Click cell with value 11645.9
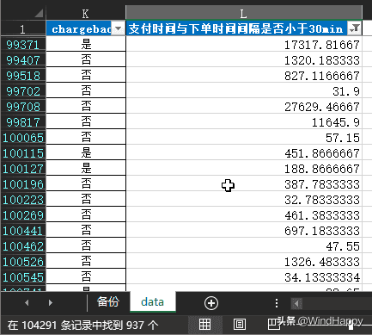The width and height of the screenshot is (372, 335). (x=244, y=122)
